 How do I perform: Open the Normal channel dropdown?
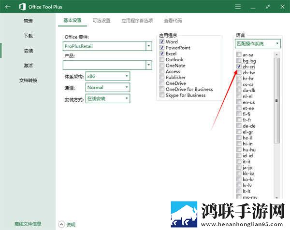(108, 87)
